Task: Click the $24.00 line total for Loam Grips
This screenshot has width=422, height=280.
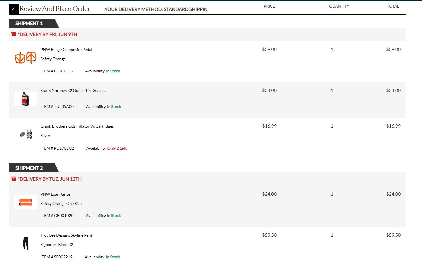Action: [x=394, y=194]
